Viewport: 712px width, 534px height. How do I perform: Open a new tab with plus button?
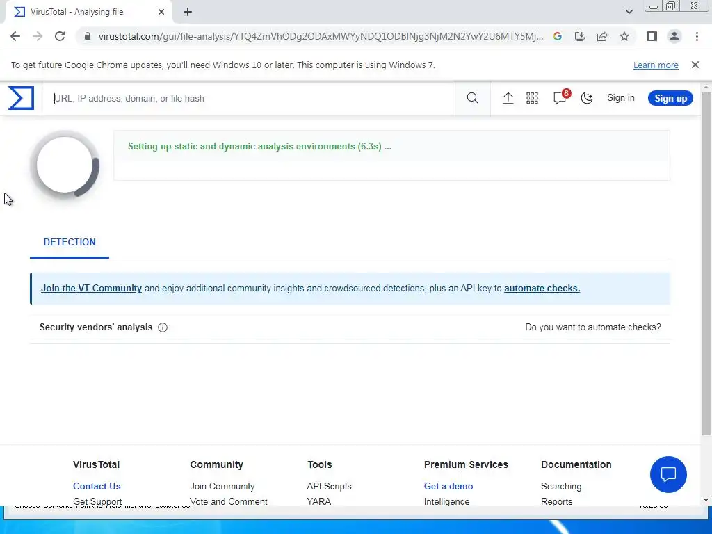pos(188,12)
